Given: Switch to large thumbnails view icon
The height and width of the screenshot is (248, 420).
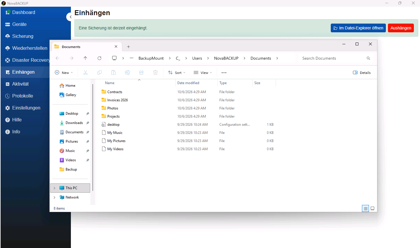Looking at the screenshot, I should tap(372, 208).
